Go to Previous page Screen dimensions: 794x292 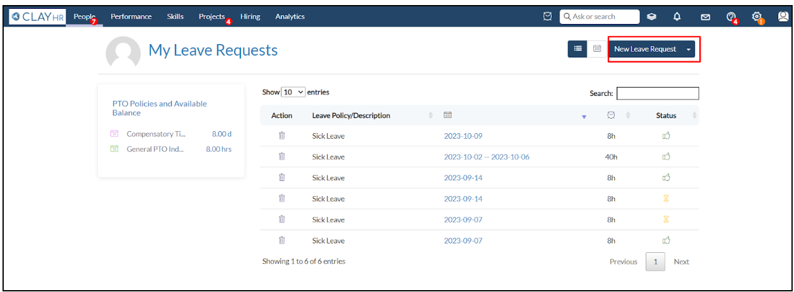coord(624,262)
